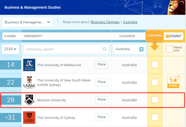Tick the Rated only checkbox
Screen dimensions: 186x127
169,49
